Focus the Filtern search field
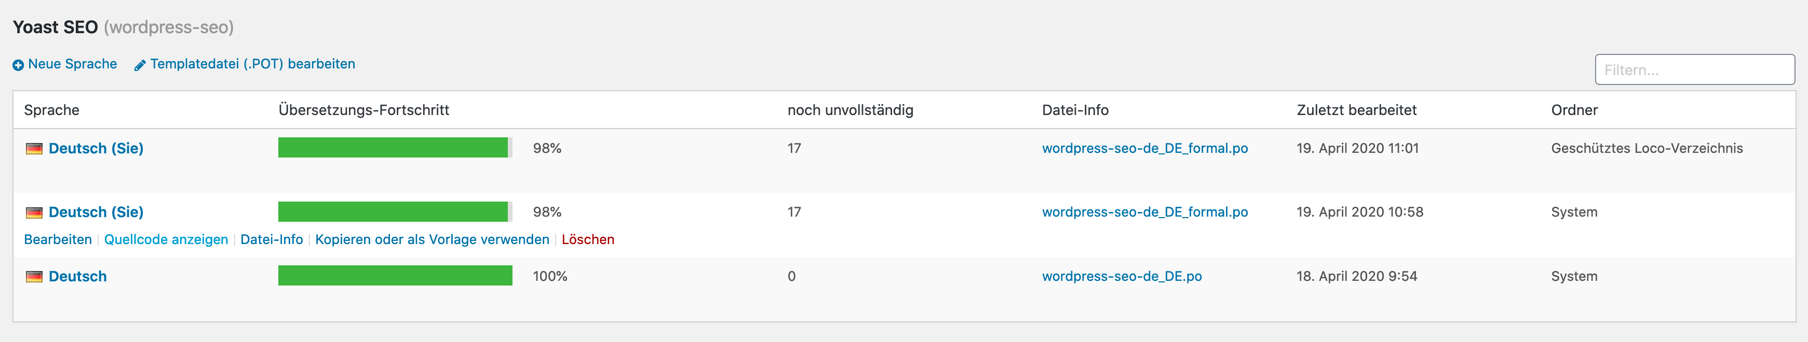Image resolution: width=1808 pixels, height=342 pixels. point(1695,69)
